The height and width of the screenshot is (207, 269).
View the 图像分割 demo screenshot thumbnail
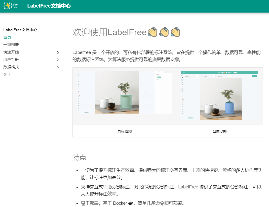click(219, 95)
